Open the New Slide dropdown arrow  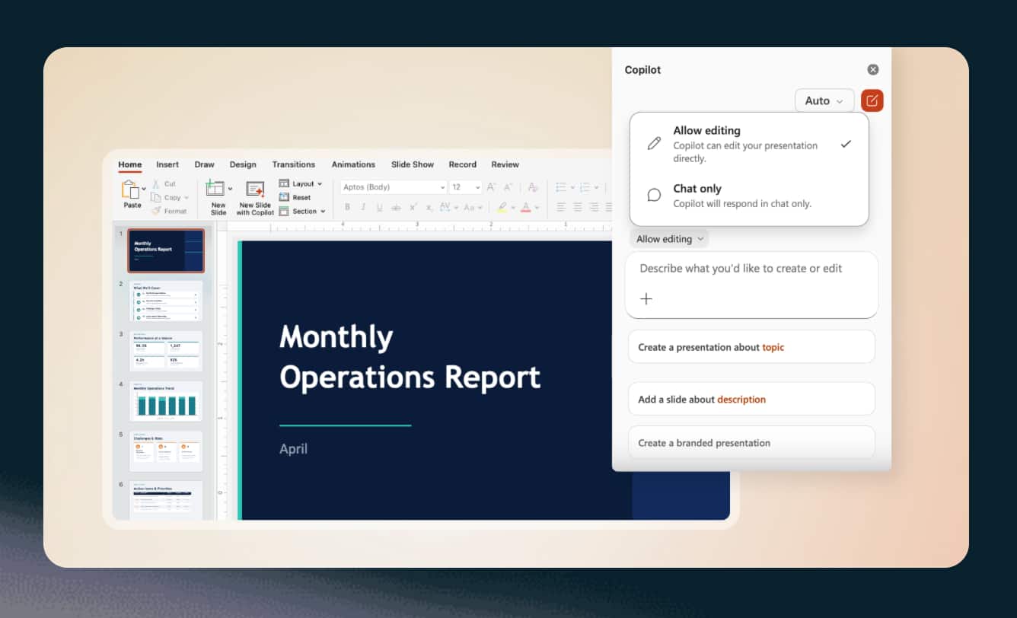click(x=230, y=188)
